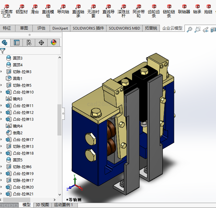The height and width of the screenshot is (208, 216).
Task: Open the PropertyManager tab icon
Action: tap(17, 43)
